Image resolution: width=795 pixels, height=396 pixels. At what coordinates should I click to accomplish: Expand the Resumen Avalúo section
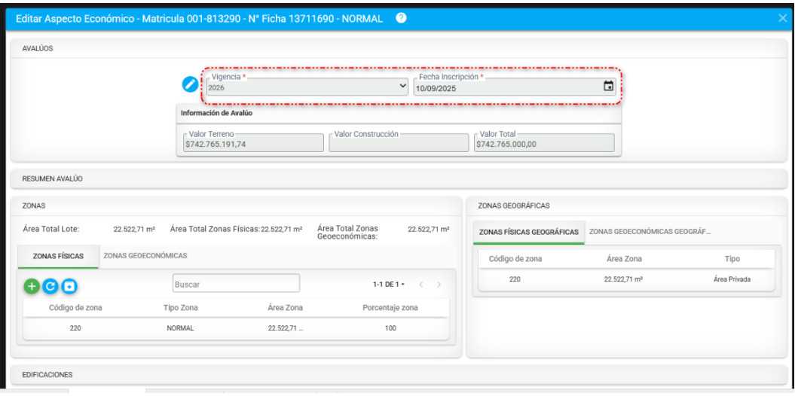point(53,179)
